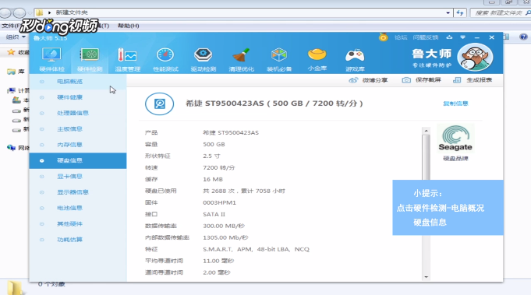Screen dimensions: 531x295
Task: Open 帮助(H) menu in Explorer
Action: tap(129, 26)
